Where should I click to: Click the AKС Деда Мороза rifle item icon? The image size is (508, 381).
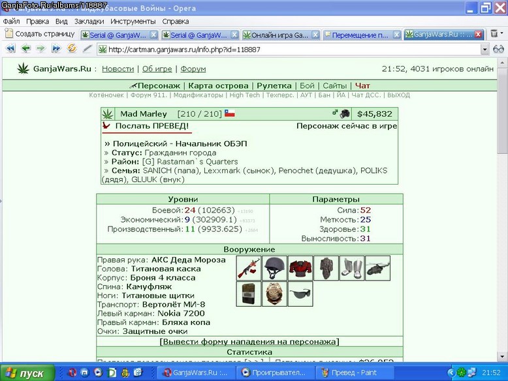[x=249, y=268]
